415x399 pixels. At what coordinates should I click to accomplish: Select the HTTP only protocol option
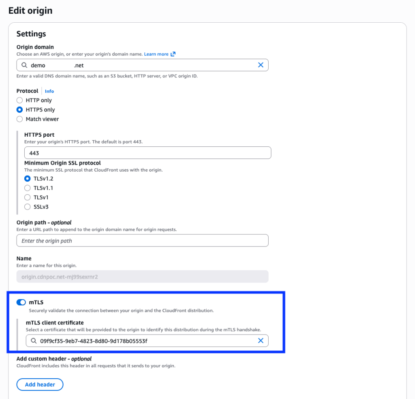(x=19, y=100)
